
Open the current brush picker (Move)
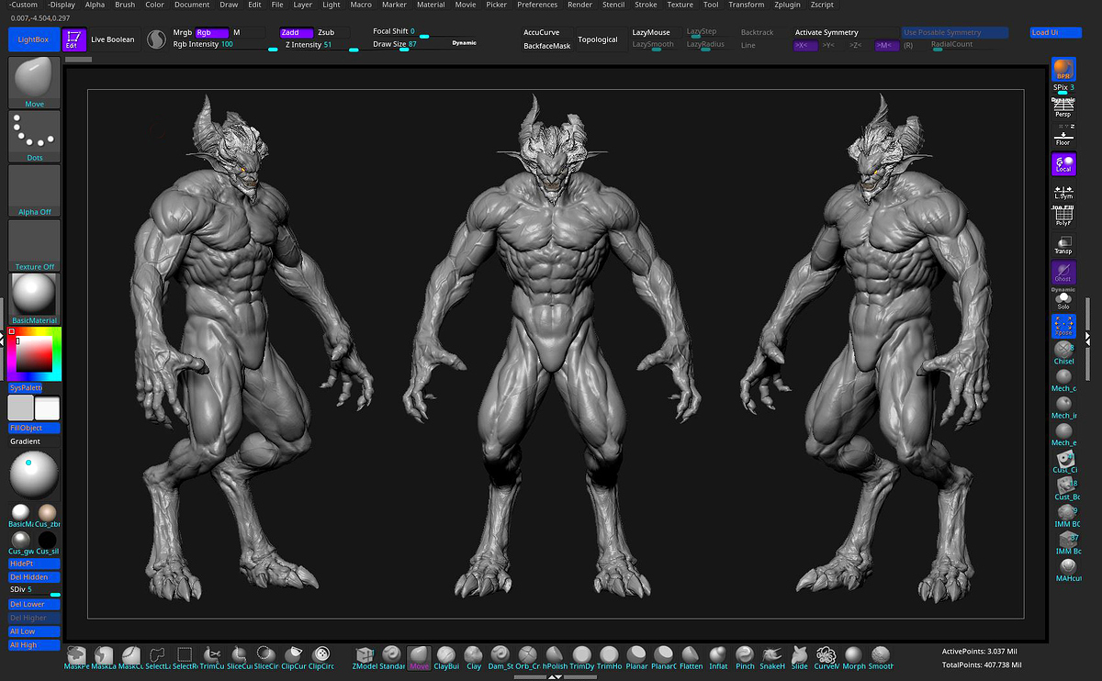tap(34, 83)
